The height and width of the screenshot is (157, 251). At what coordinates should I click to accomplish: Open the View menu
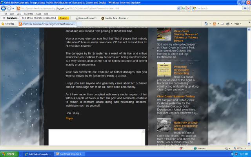pos(19,14)
